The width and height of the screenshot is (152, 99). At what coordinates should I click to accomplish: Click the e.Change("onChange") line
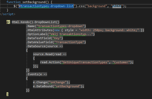pyautogui.click(x=51, y=82)
